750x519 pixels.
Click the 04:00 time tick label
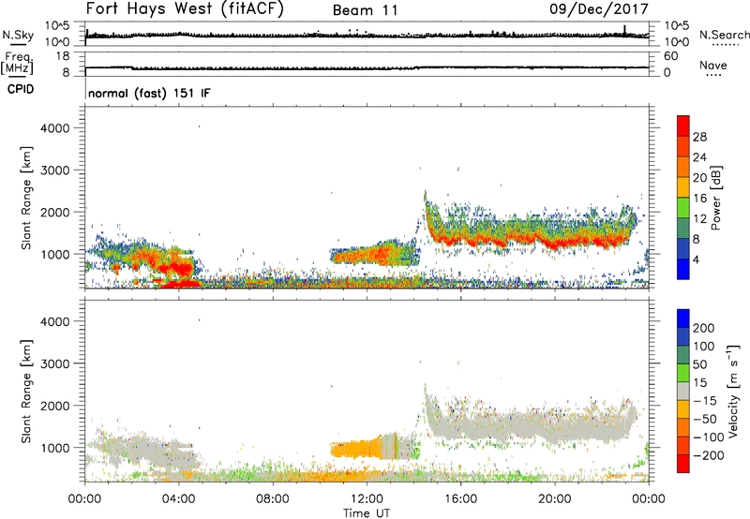click(x=179, y=499)
